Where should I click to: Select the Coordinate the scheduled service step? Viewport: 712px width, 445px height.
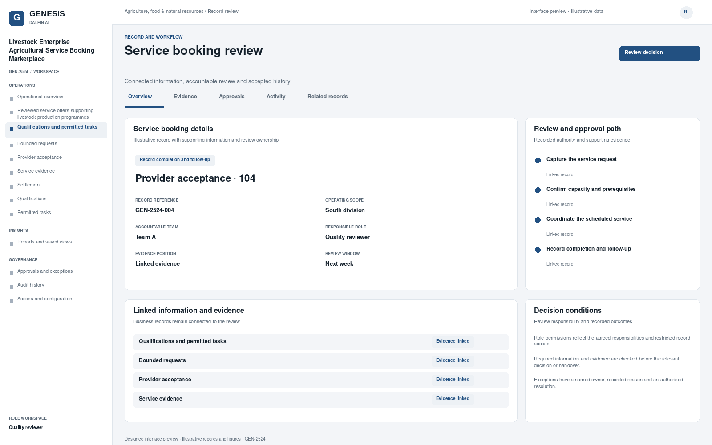click(589, 219)
